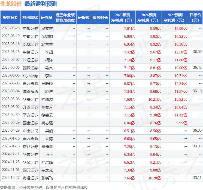
Task: Click the 研究员 column header
Action: (x=47, y=17)
